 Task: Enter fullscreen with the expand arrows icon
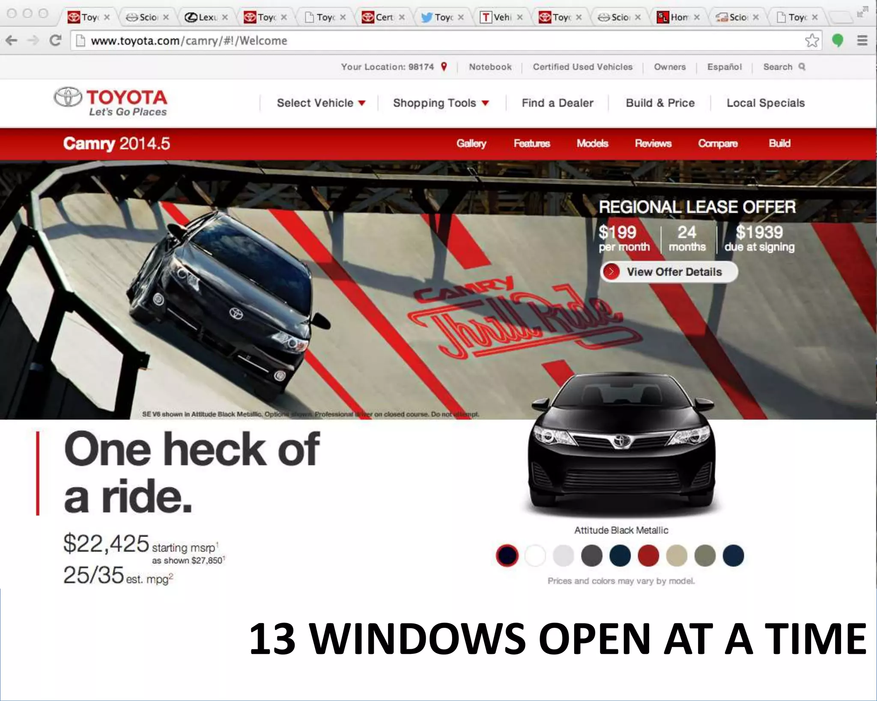pos(862,12)
